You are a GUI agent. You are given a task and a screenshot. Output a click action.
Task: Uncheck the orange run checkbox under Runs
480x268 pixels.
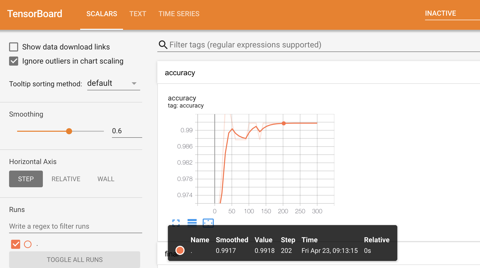point(16,244)
